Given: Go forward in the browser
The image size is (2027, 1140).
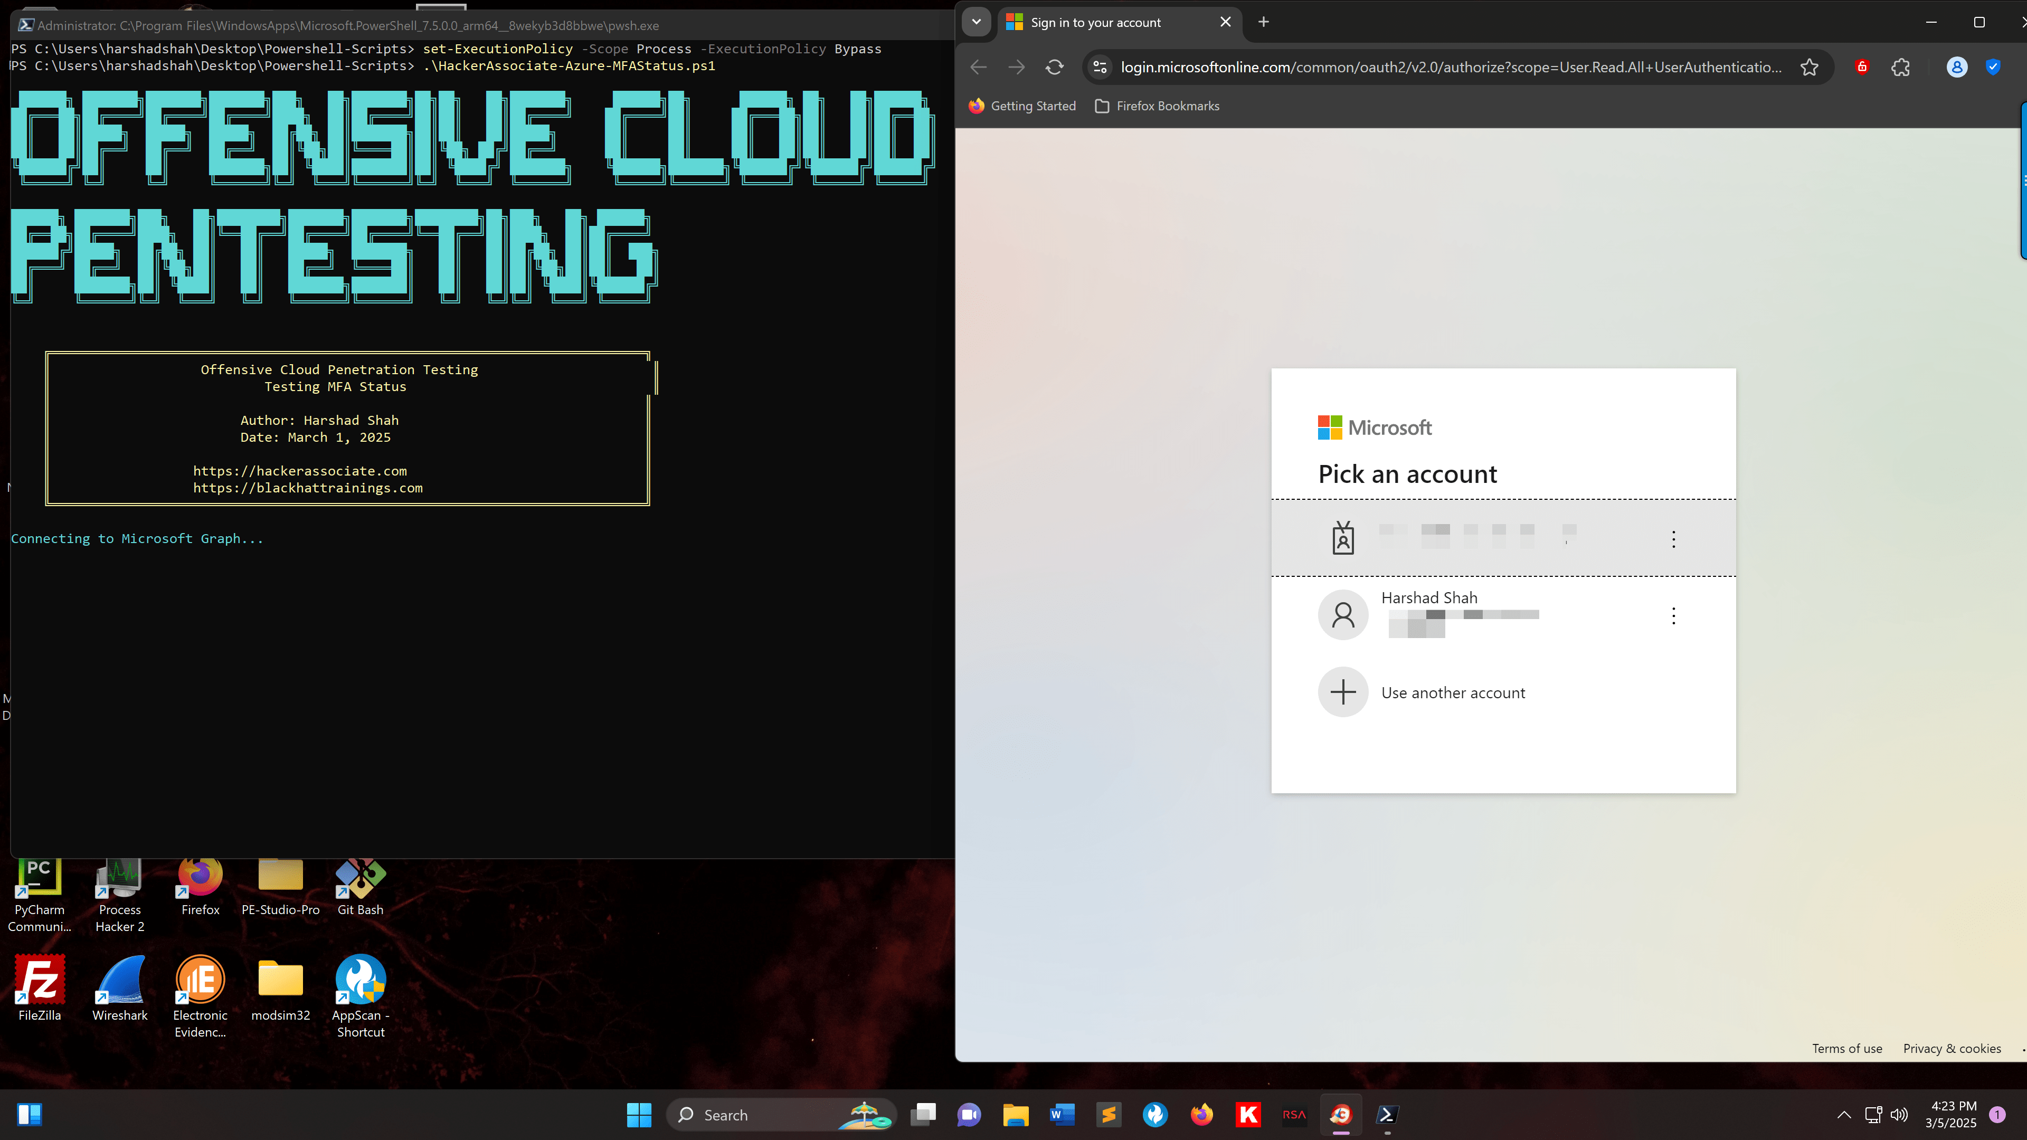Looking at the screenshot, I should click(1017, 68).
